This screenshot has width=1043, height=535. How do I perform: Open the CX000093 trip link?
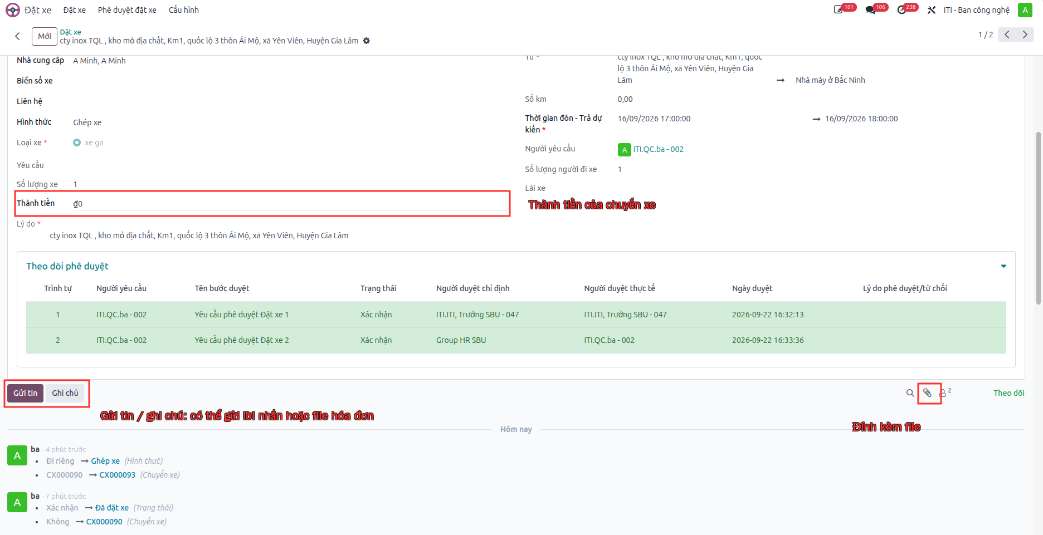click(118, 475)
